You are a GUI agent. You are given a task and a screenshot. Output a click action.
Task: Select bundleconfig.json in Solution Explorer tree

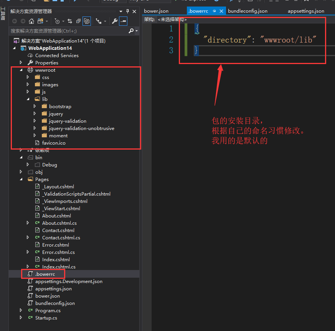pyautogui.click(x=55, y=303)
